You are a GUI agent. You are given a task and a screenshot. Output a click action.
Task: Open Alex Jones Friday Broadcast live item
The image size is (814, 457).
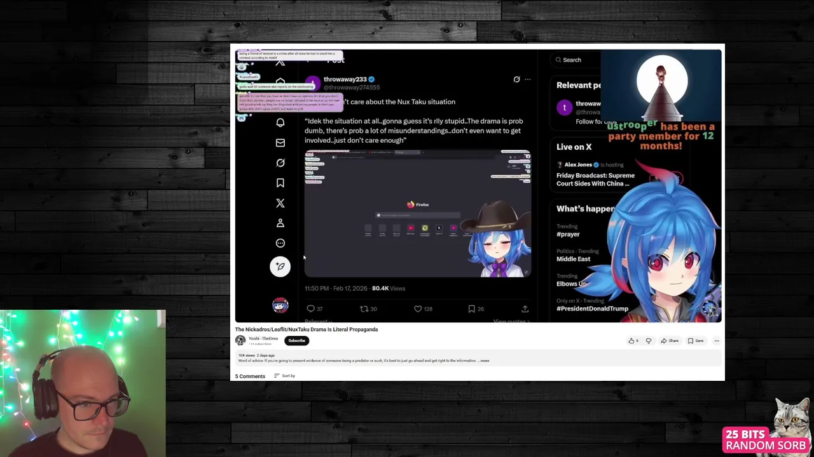click(x=595, y=175)
